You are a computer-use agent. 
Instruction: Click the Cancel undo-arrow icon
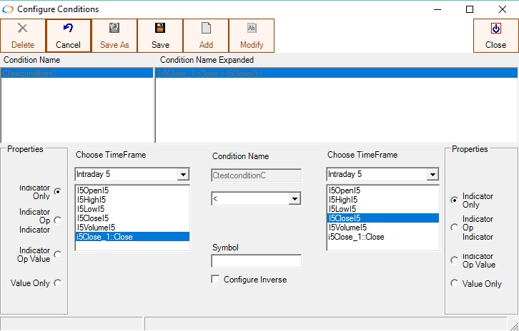click(x=69, y=29)
